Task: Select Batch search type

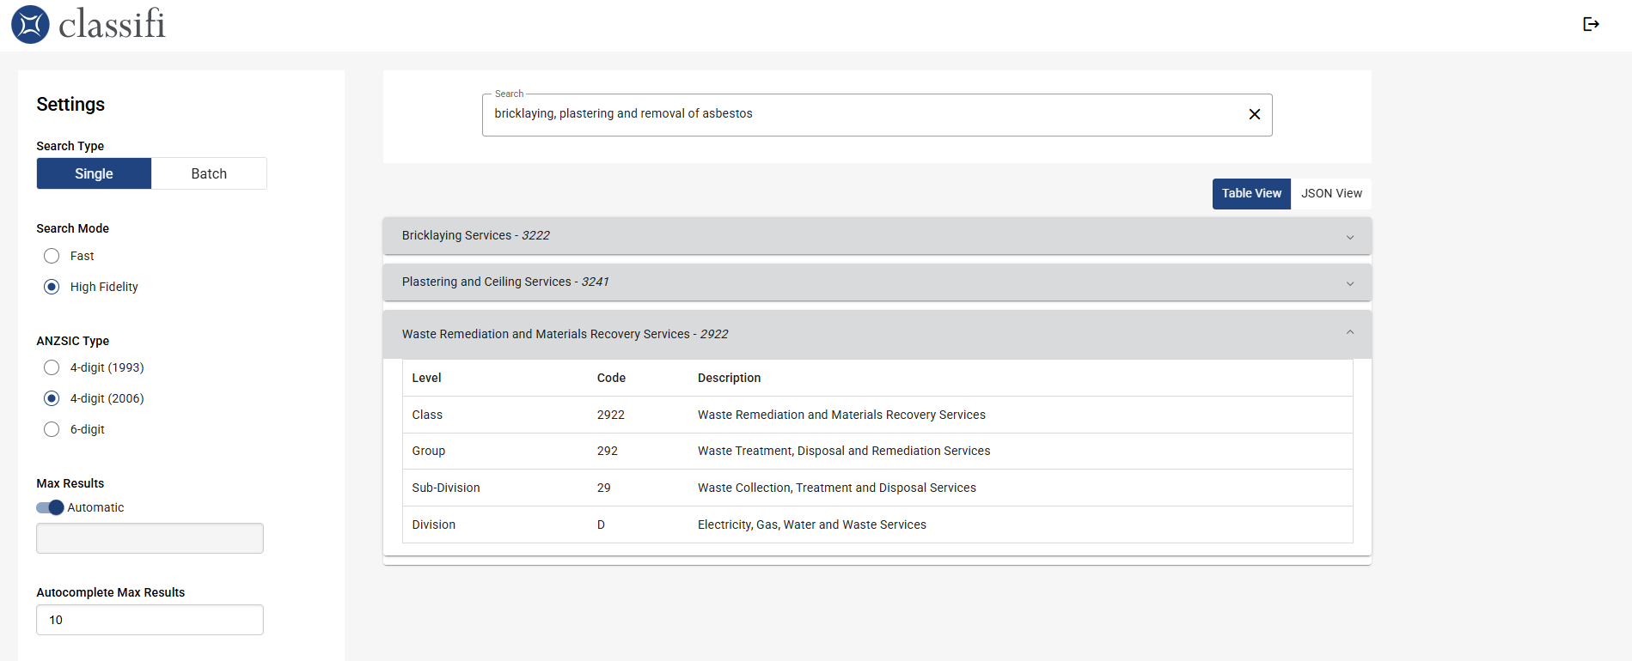Action: (209, 173)
